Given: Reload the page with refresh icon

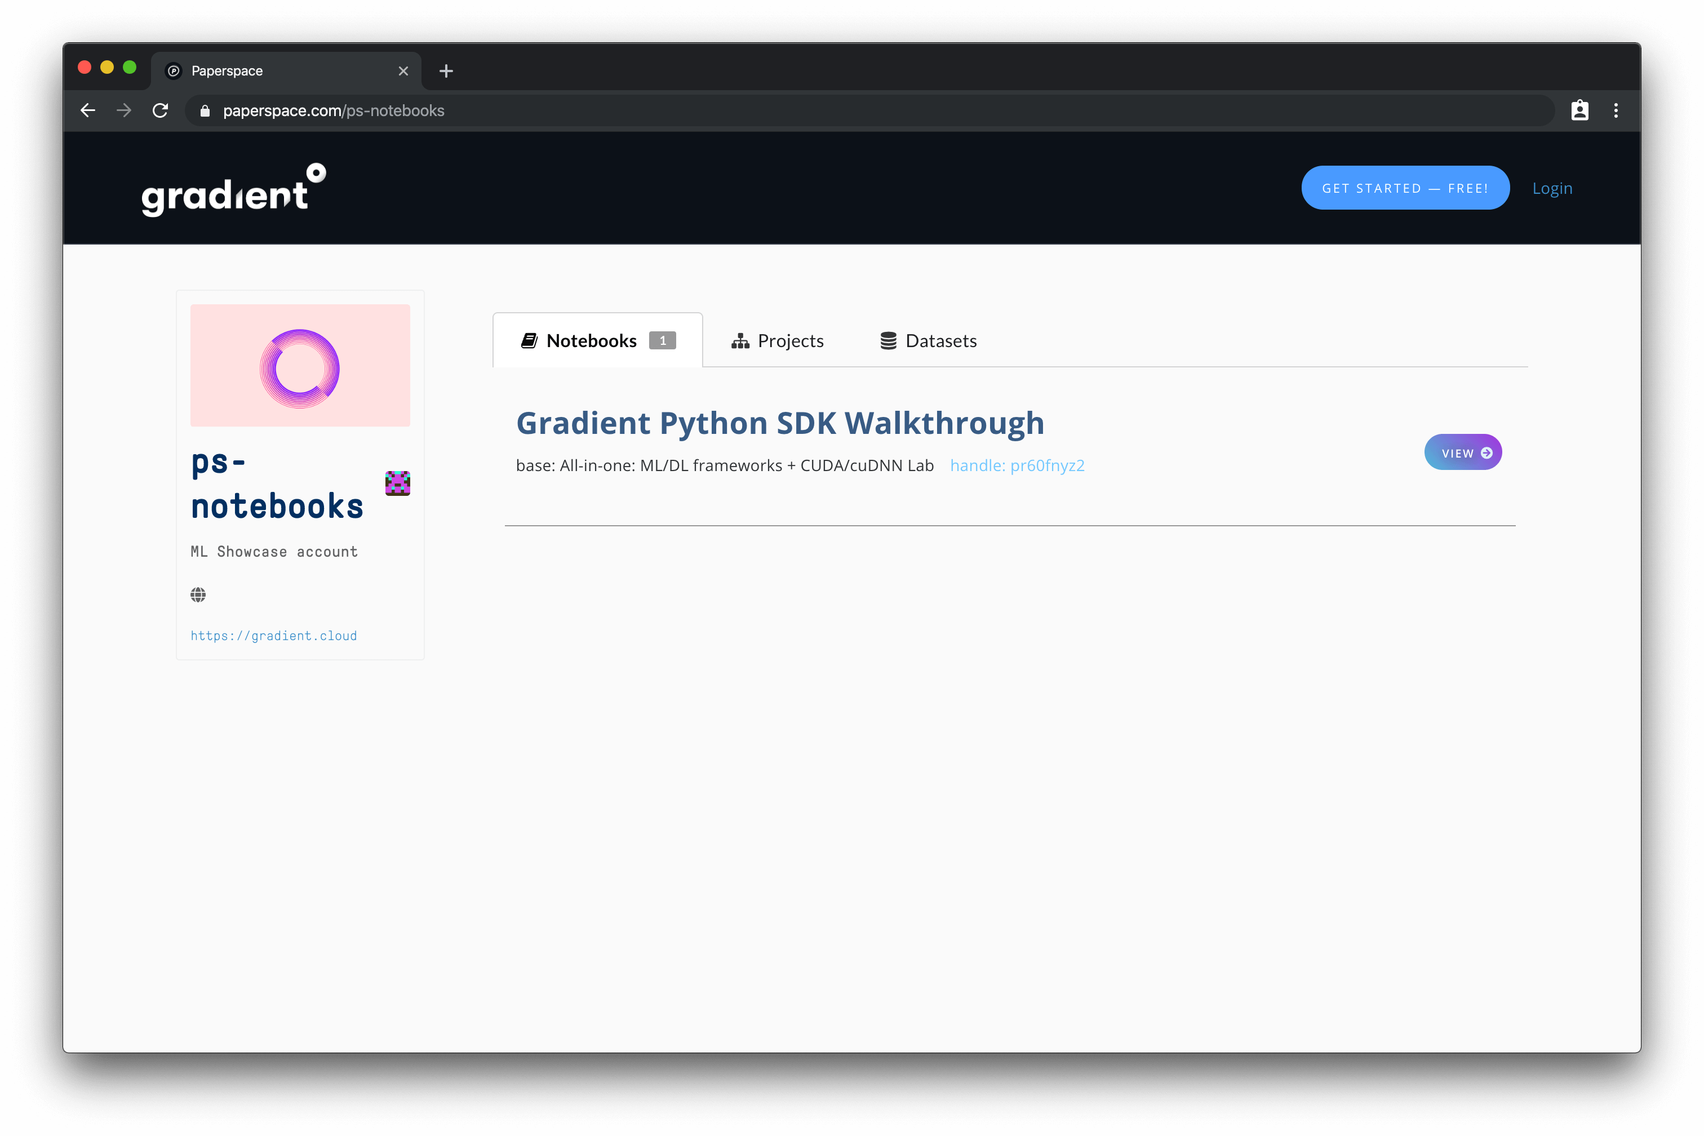Looking at the screenshot, I should (x=160, y=110).
